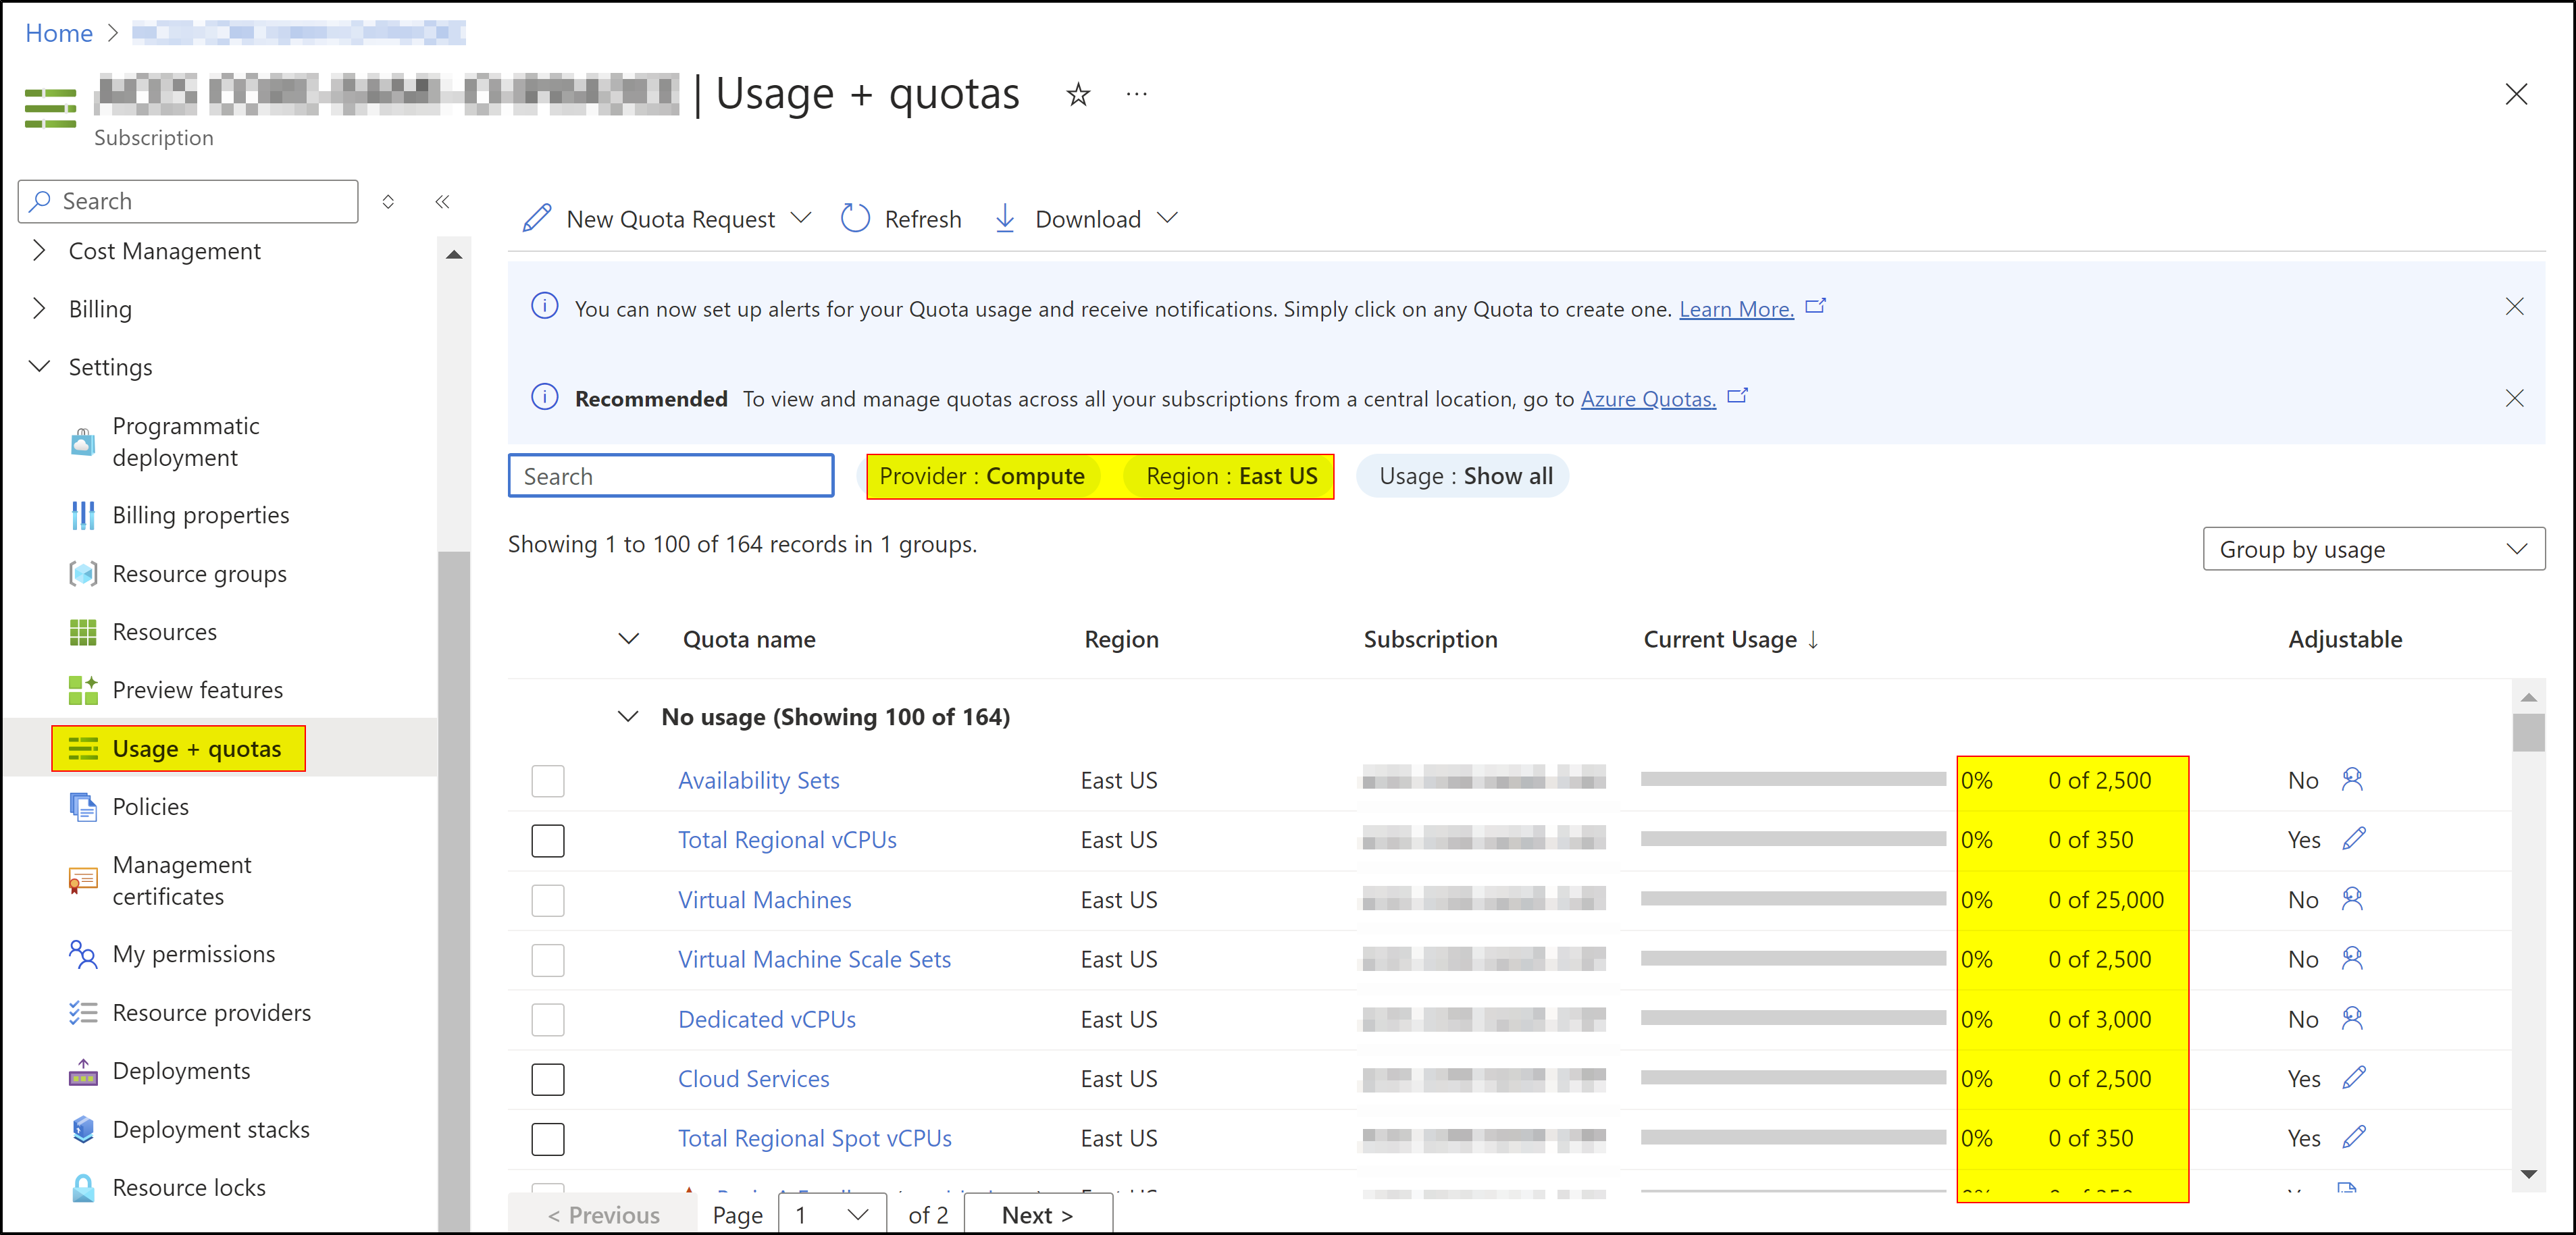Open the more options ellipsis in the header
2576x1235 pixels.
tap(1136, 95)
